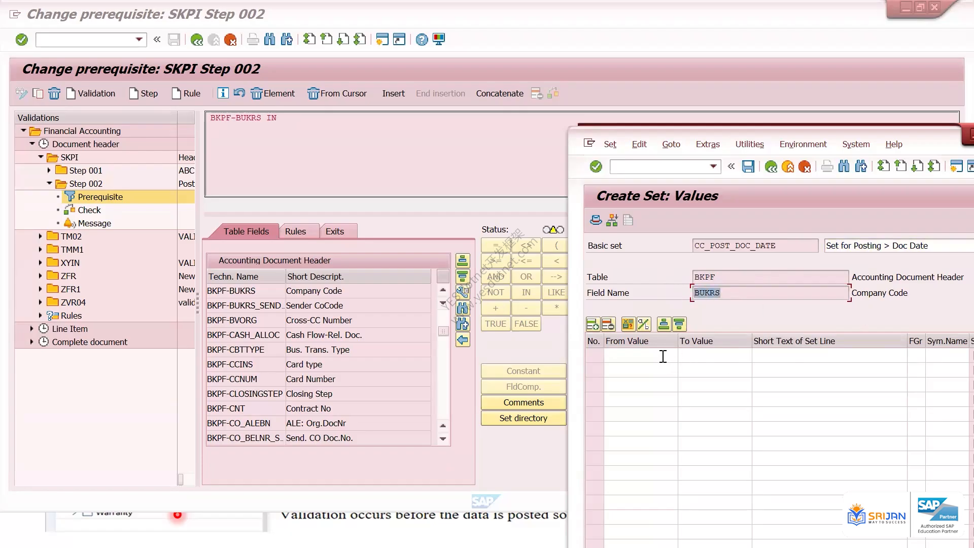Click the Undo arrow icon before Element
The image size is (974, 548).
tap(239, 93)
